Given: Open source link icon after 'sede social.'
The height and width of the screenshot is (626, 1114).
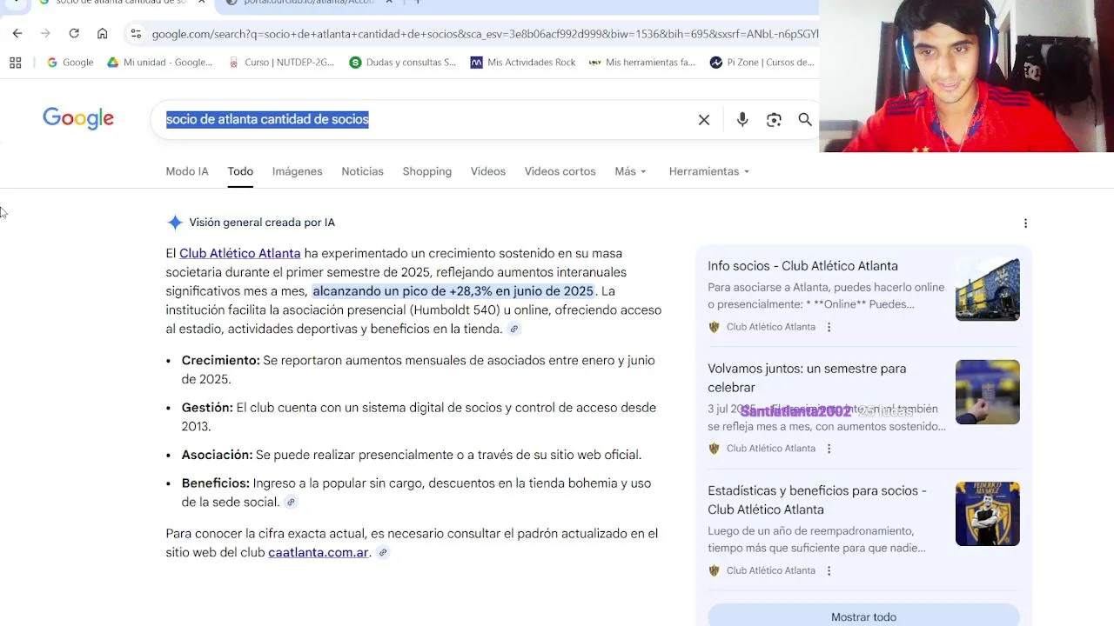Looking at the screenshot, I should pyautogui.click(x=292, y=502).
